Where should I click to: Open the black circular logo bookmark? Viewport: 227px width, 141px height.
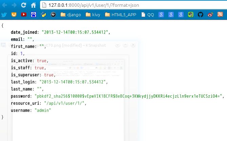point(53,15)
